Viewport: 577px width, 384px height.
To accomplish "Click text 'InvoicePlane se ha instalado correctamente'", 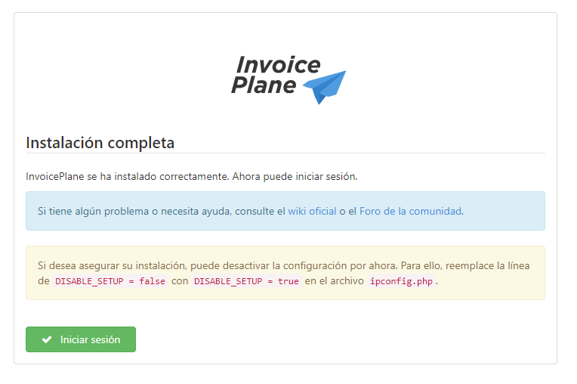I will point(128,177).
